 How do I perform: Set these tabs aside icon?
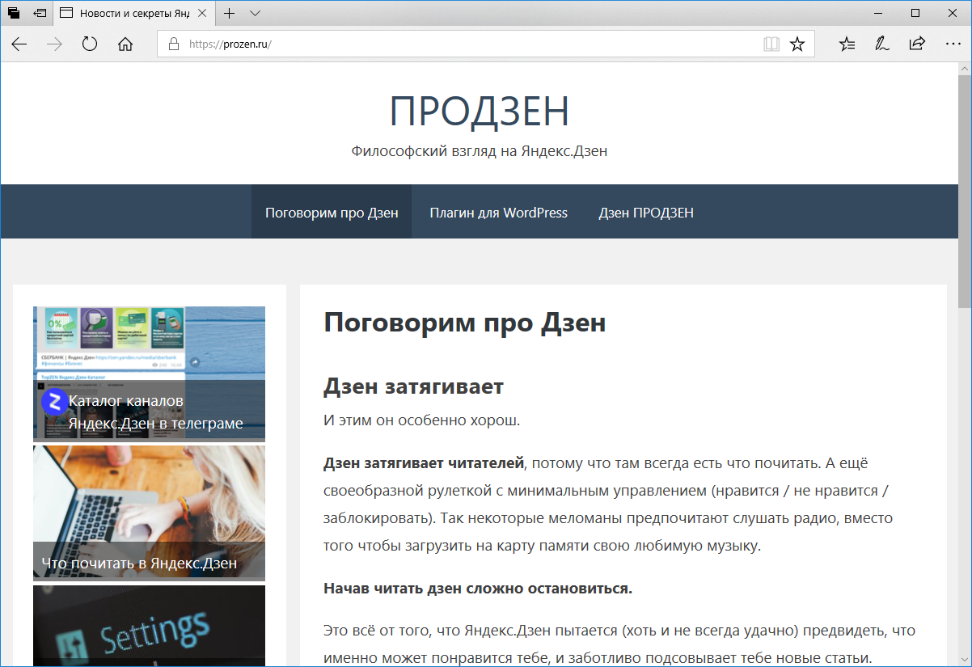click(40, 13)
